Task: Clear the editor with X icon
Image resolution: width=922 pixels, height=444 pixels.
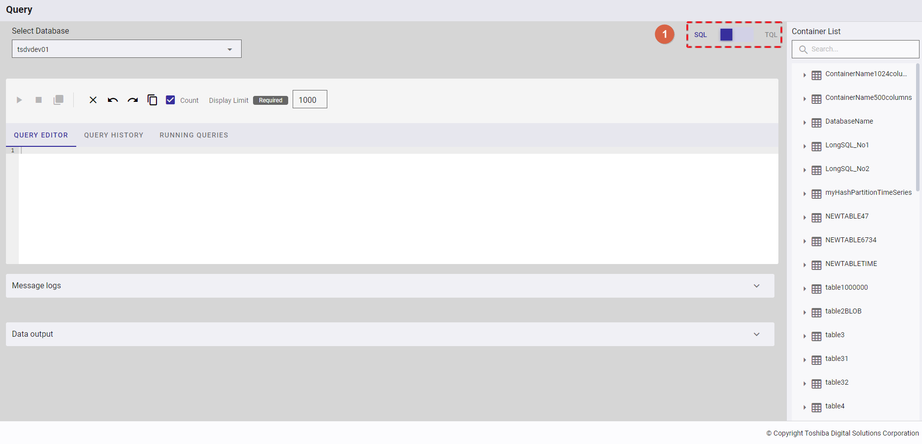Action: click(x=93, y=100)
